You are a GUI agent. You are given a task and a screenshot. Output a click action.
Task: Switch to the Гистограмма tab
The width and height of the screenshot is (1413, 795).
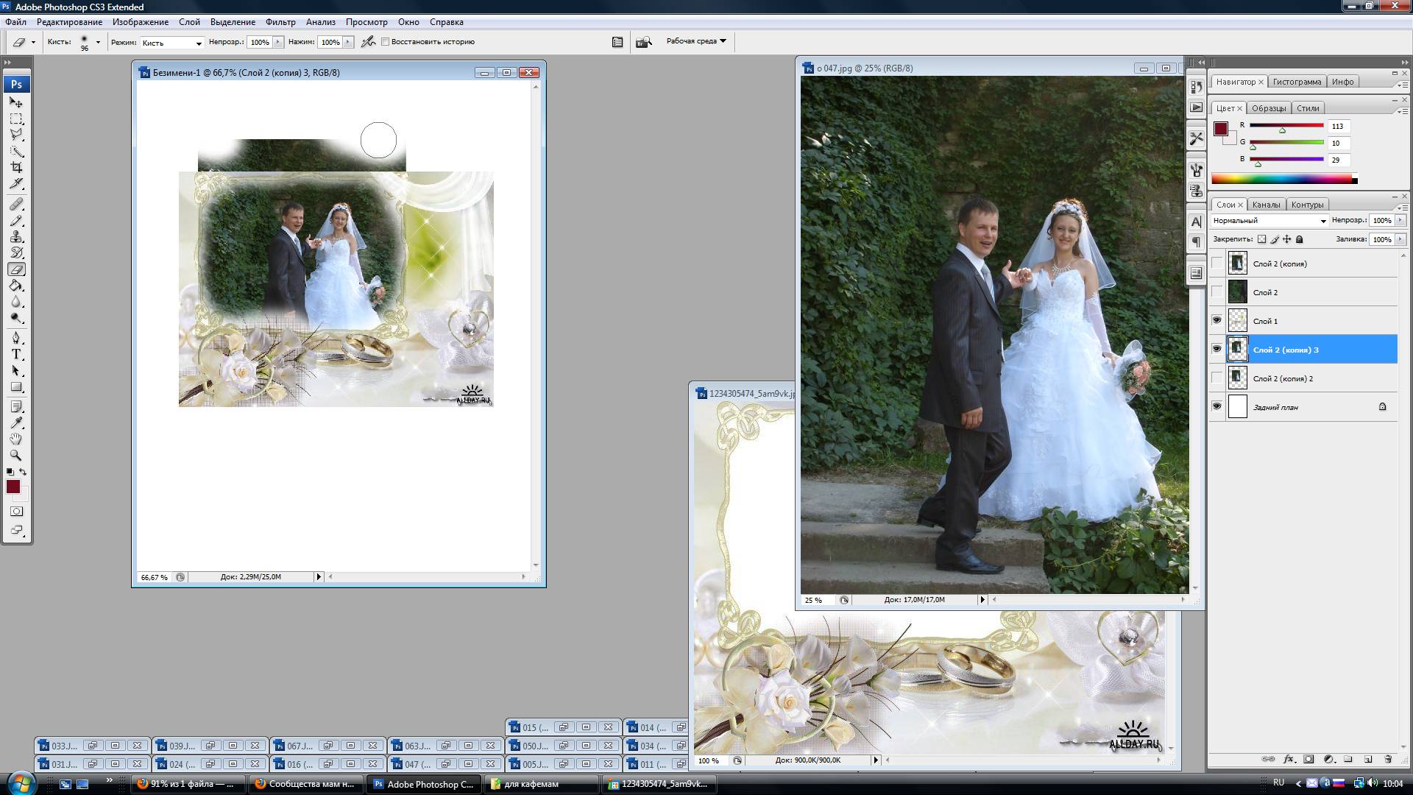pos(1297,82)
